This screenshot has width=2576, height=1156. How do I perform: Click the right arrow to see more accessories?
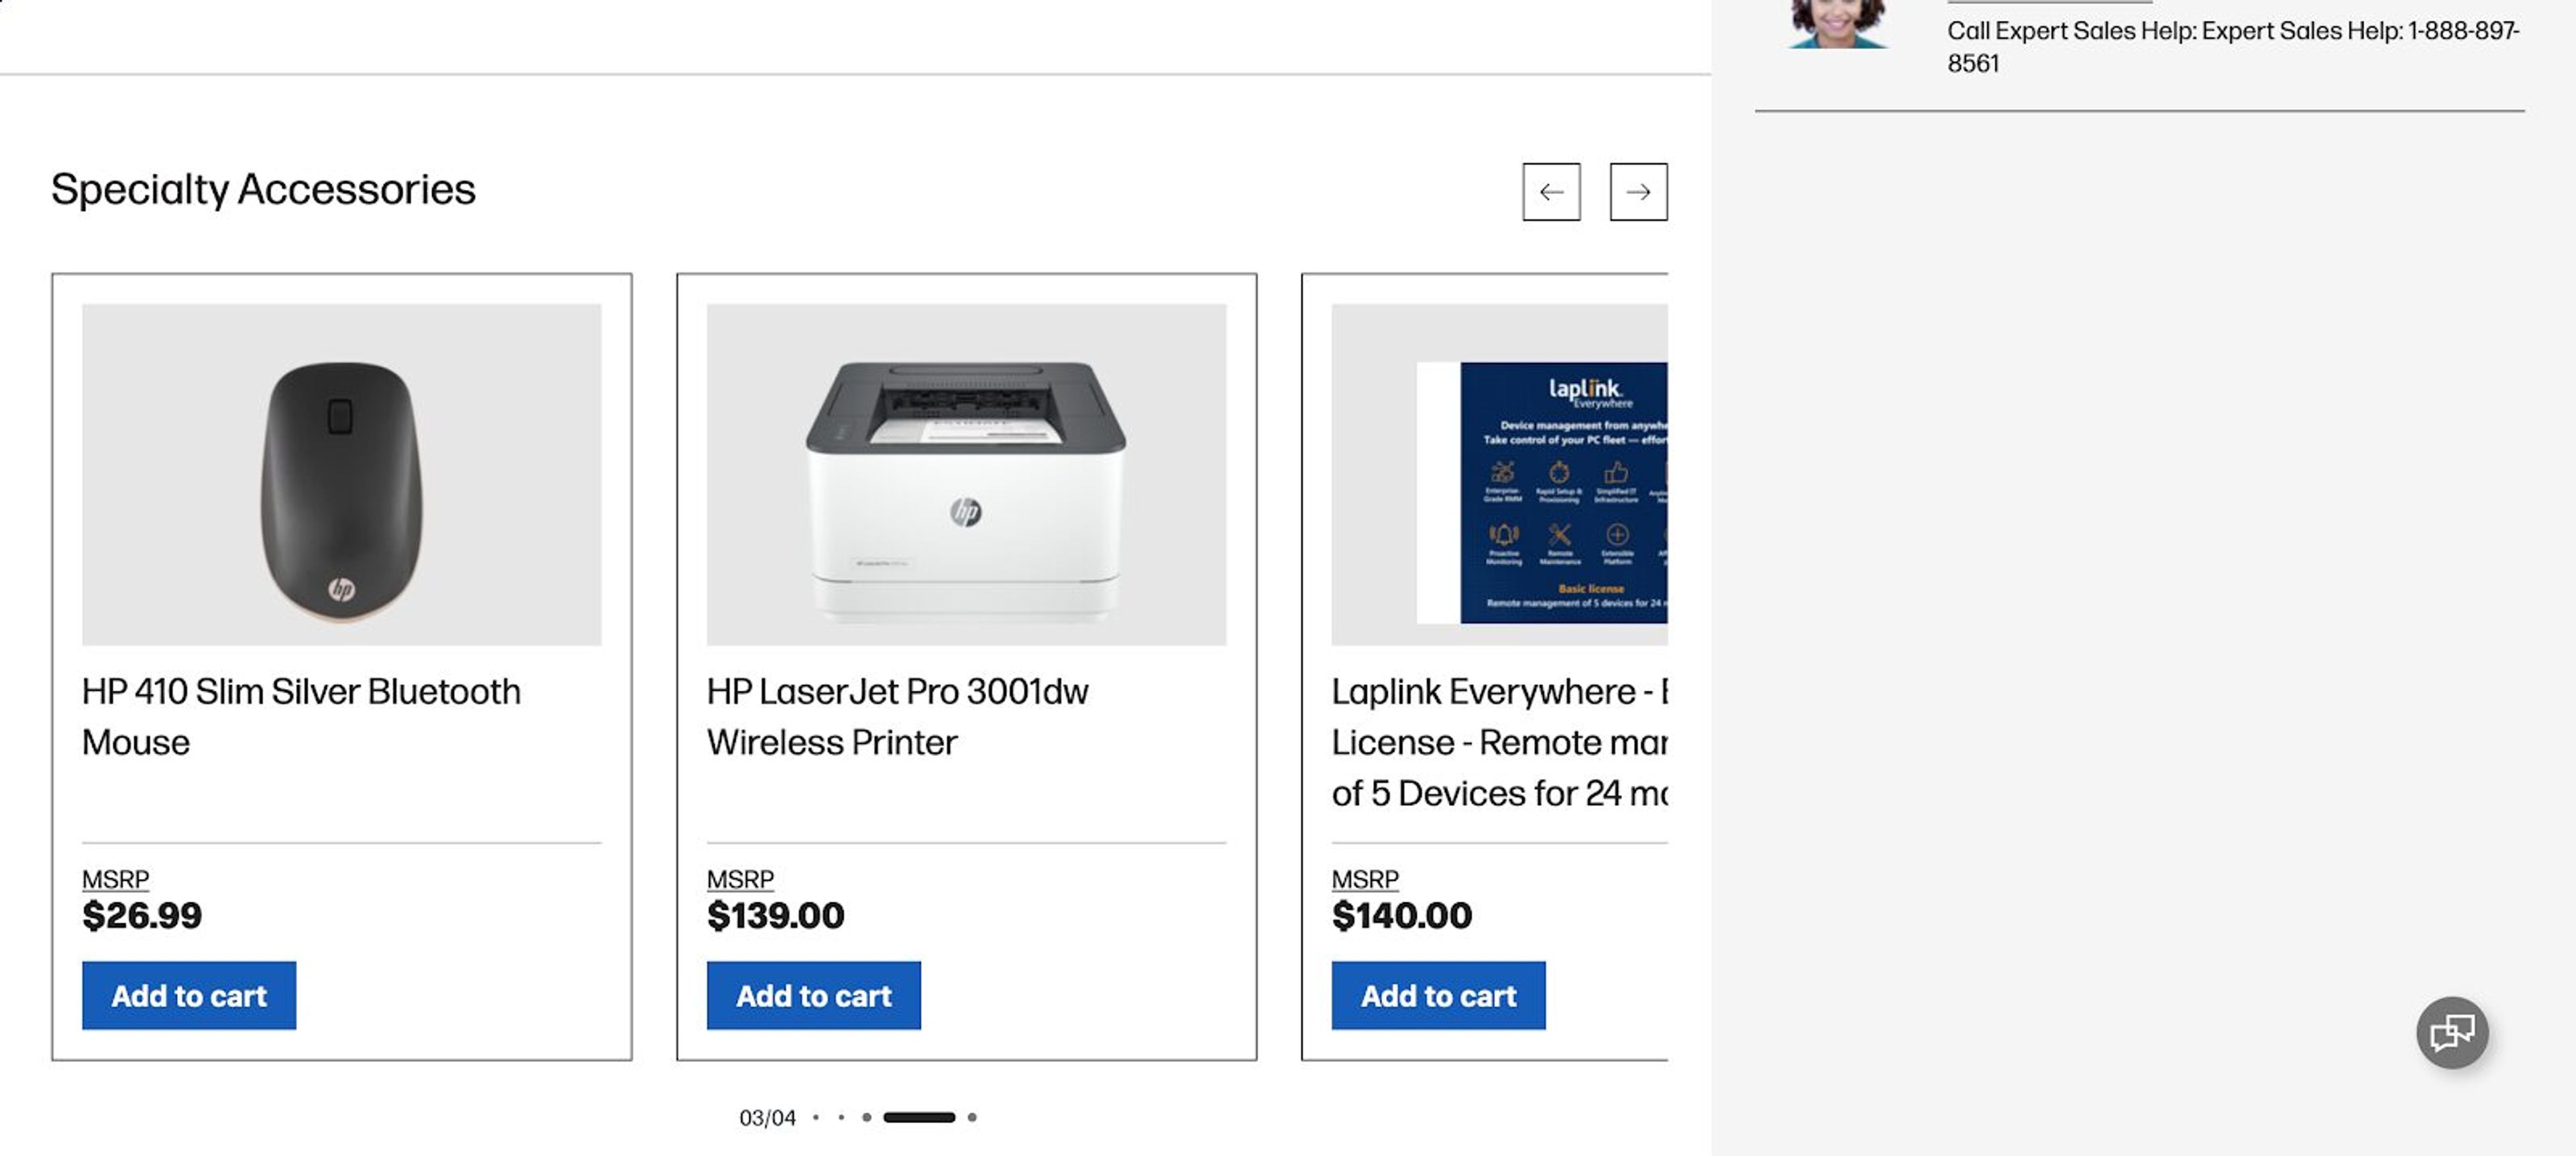pos(1638,192)
